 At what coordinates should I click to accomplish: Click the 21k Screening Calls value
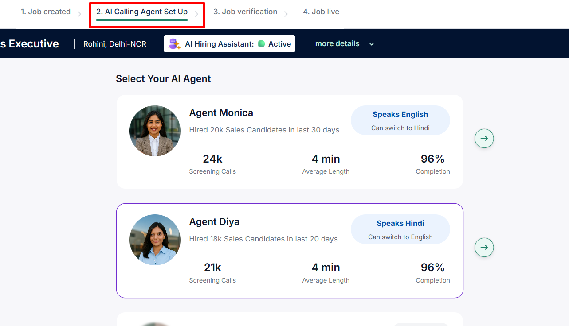(212, 268)
